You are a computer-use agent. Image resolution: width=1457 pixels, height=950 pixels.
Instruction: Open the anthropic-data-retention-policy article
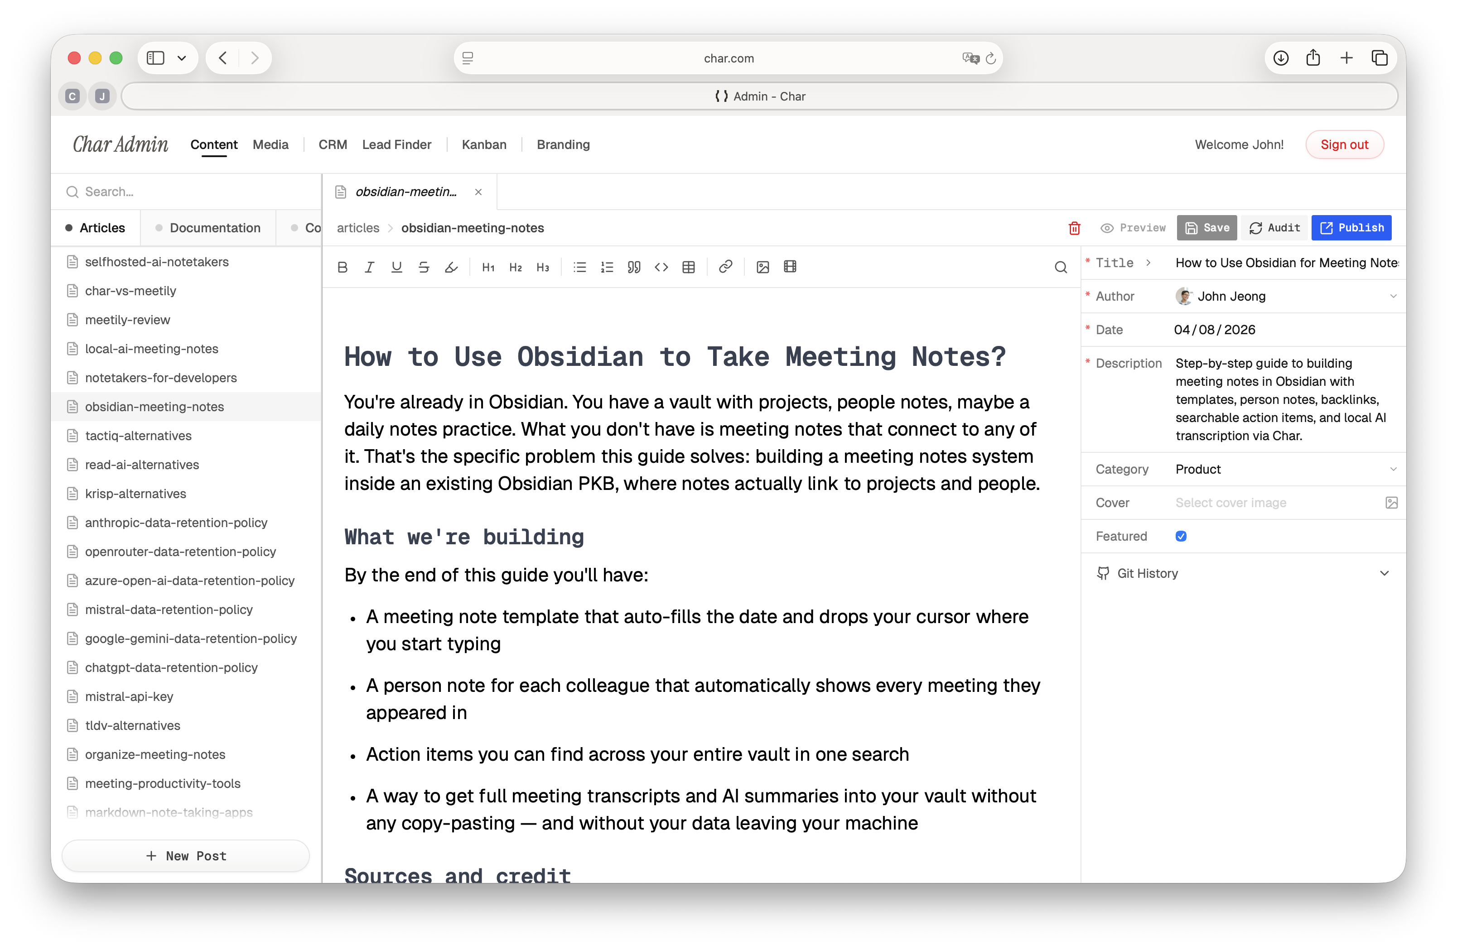pos(186,523)
